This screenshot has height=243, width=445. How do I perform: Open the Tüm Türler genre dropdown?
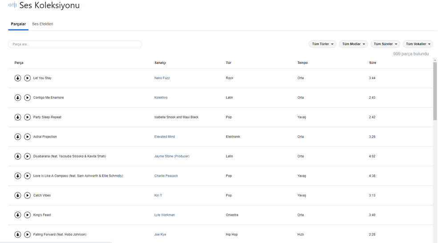pos(322,44)
